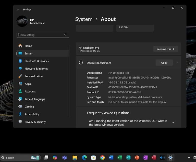This screenshot has width=196, height=162.
Task: Maximize the Settings window
Action: [173, 8]
